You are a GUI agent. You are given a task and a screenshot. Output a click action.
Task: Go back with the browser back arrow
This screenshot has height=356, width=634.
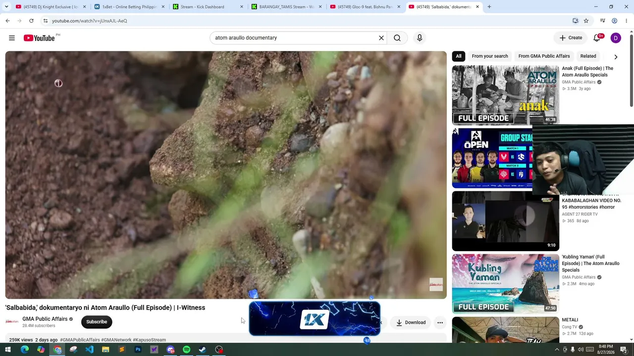click(x=7, y=21)
